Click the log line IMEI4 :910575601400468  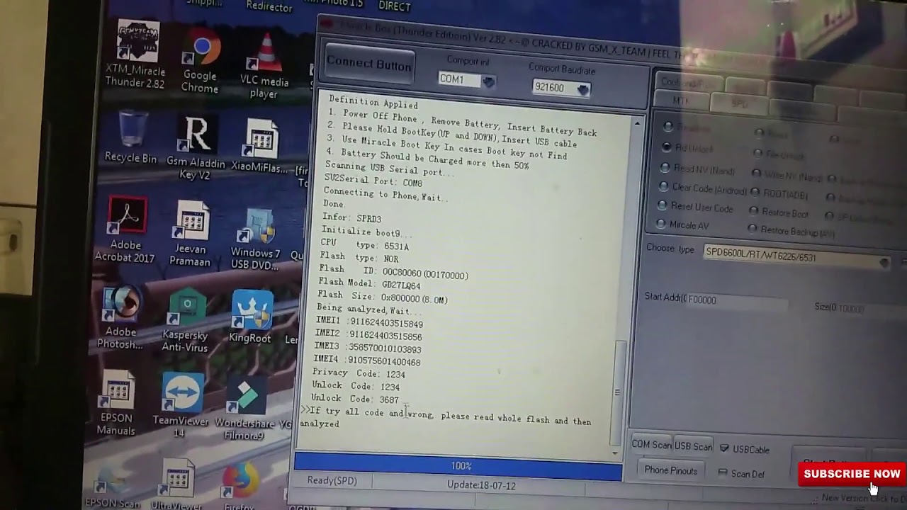[367, 361]
